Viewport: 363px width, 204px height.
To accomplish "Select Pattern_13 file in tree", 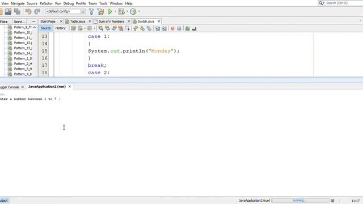I will [23, 48].
